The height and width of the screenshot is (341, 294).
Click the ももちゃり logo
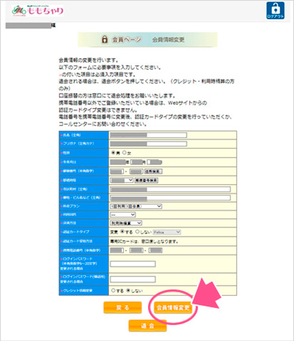pos(38,11)
